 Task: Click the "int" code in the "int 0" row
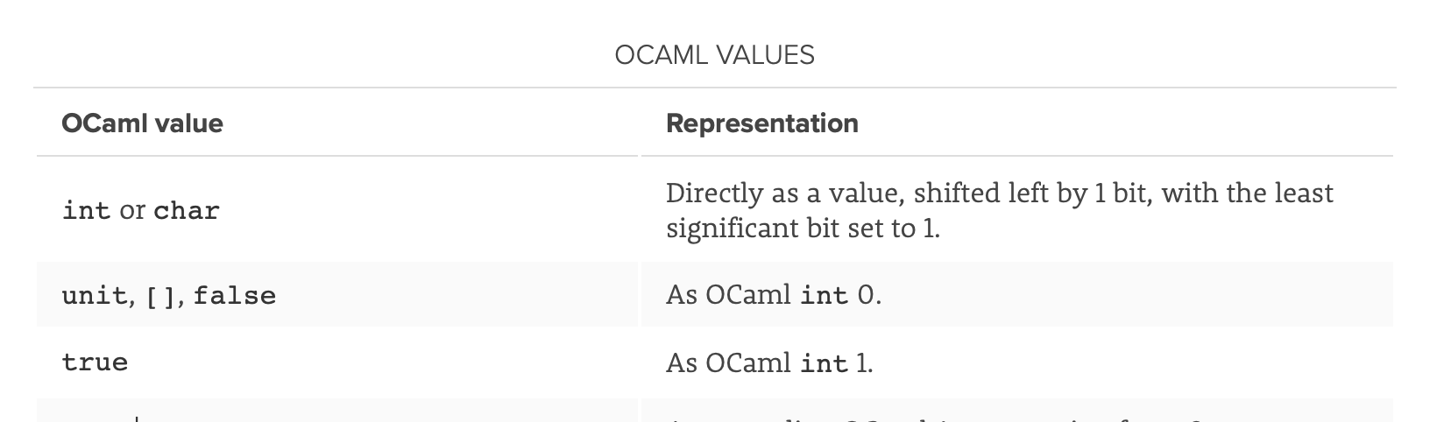(825, 295)
